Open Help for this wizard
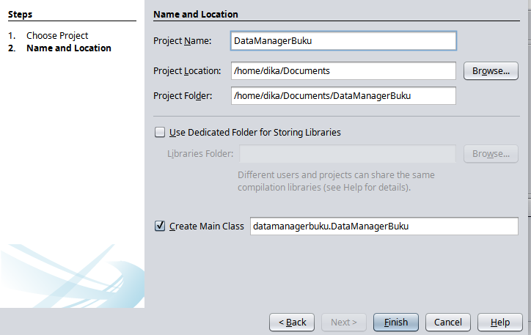531x335 pixels. coord(499,322)
